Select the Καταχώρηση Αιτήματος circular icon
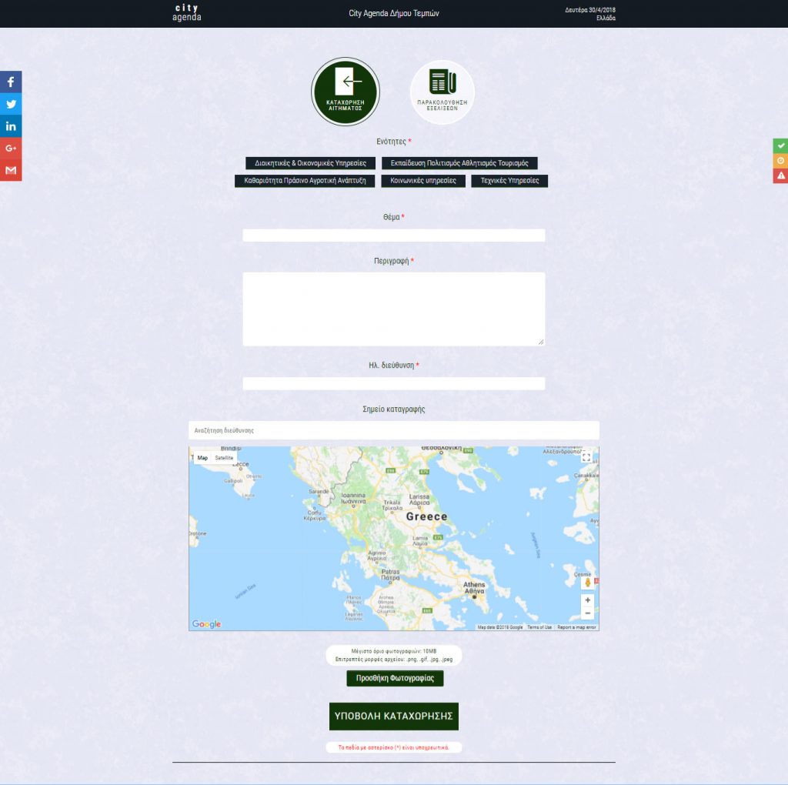 tap(345, 92)
